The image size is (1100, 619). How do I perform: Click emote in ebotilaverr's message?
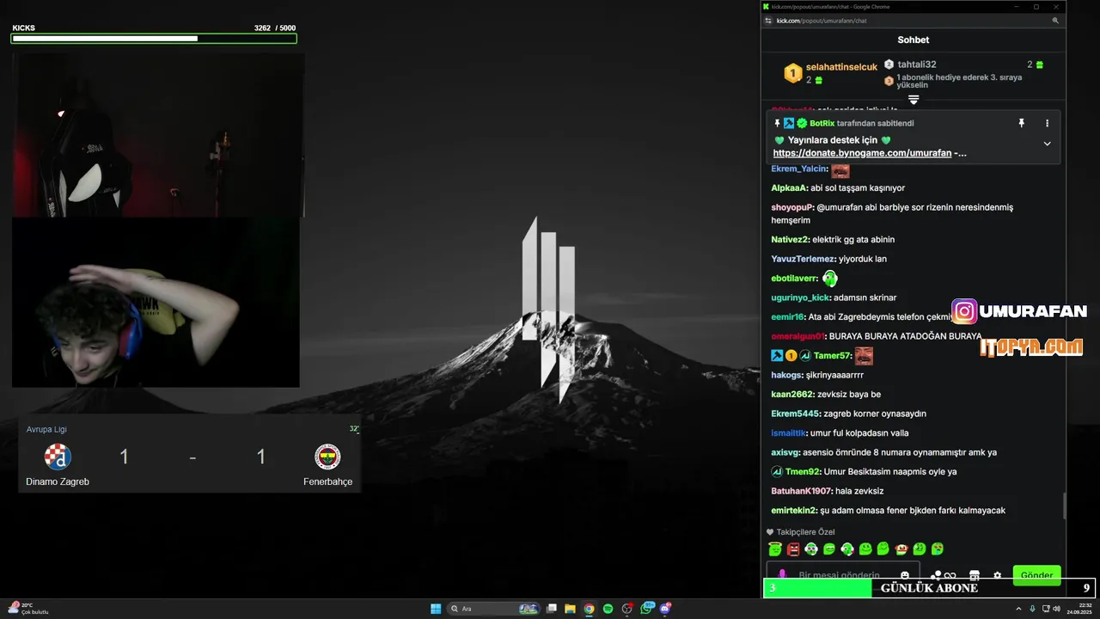click(x=829, y=279)
